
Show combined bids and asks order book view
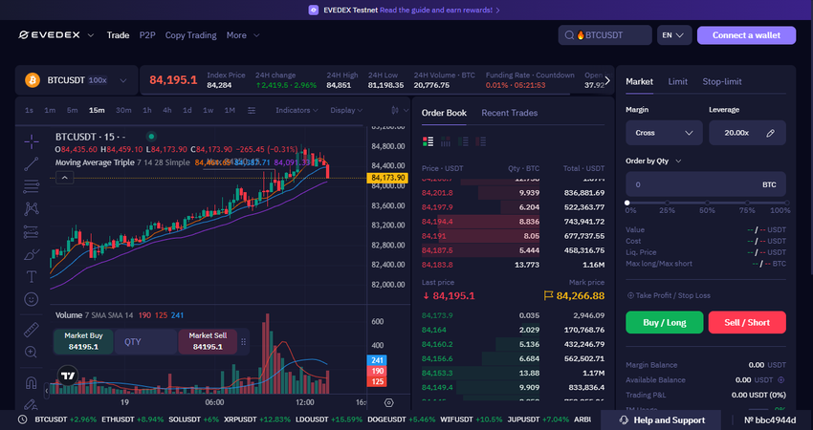(428, 141)
